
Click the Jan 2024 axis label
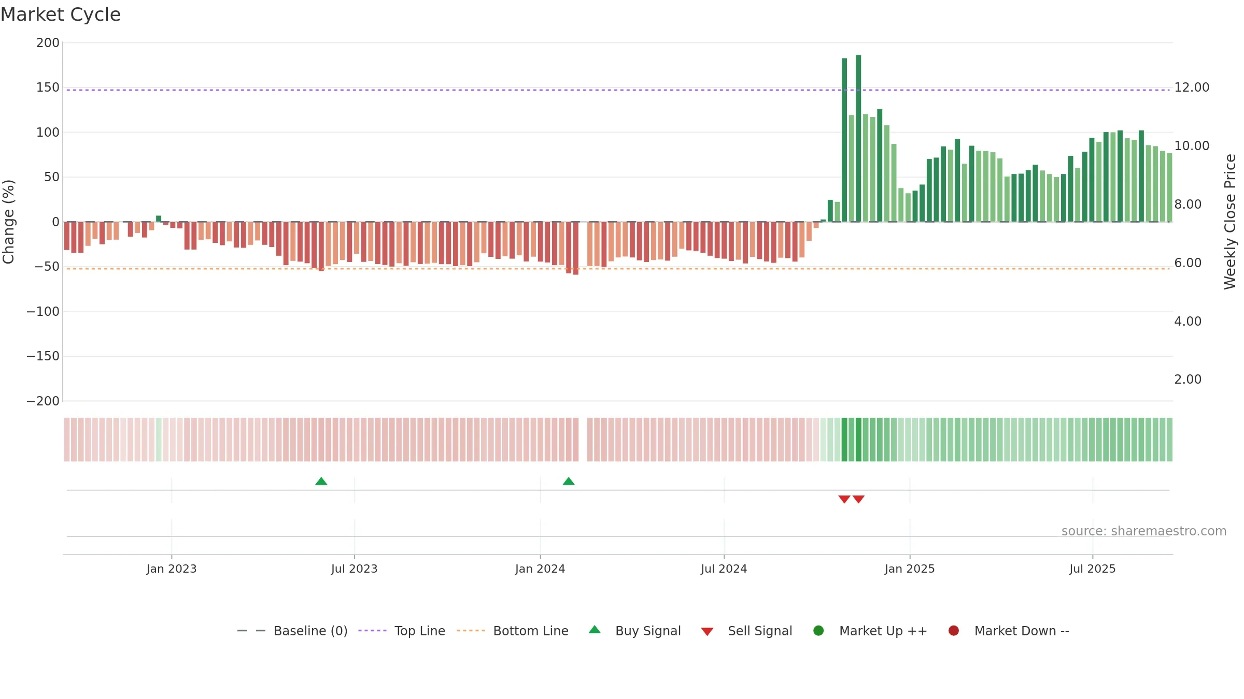(540, 569)
